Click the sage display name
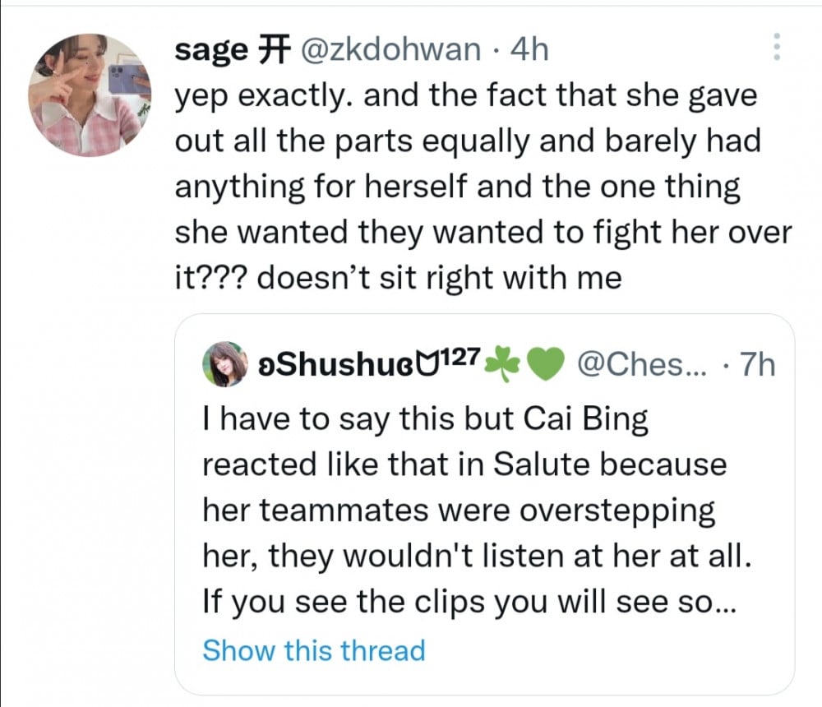 click(x=211, y=50)
